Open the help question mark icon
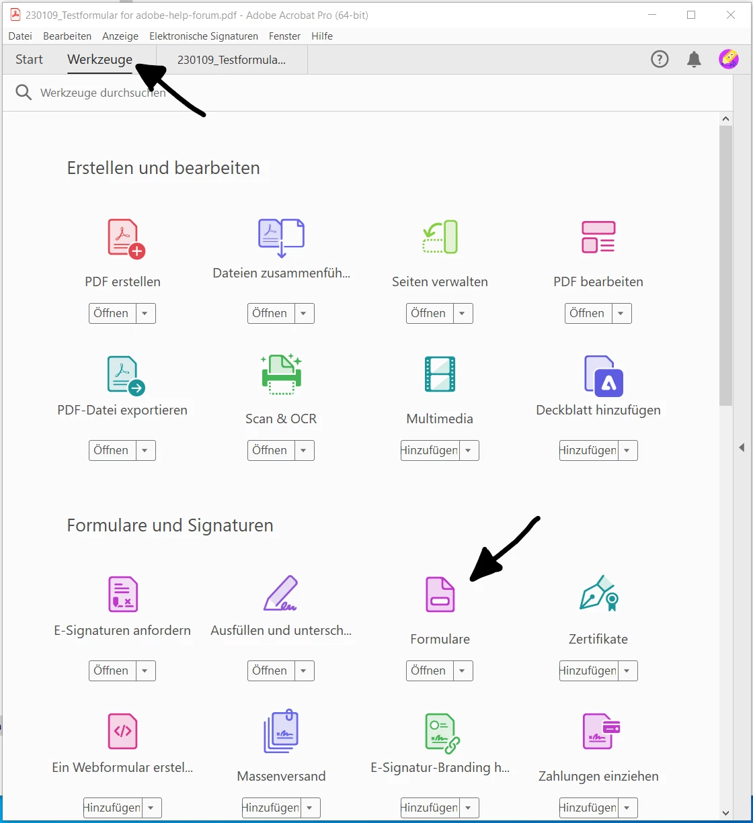The height and width of the screenshot is (823, 753). point(660,59)
